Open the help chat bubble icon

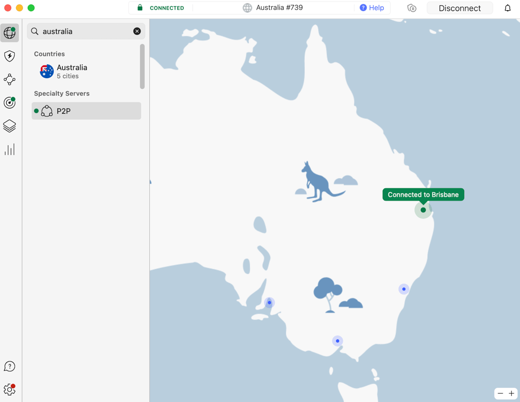pos(9,366)
